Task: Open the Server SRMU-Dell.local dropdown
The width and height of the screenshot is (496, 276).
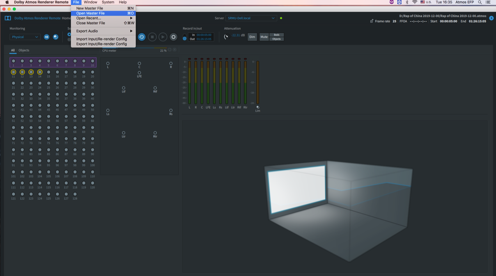Action: click(x=251, y=18)
